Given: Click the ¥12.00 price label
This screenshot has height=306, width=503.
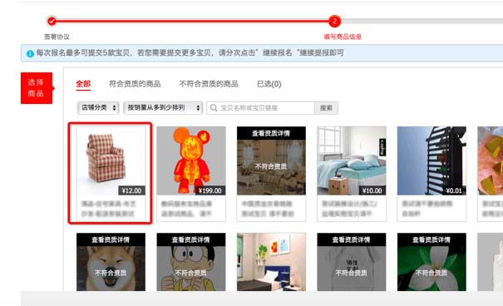Looking at the screenshot, I should (132, 190).
